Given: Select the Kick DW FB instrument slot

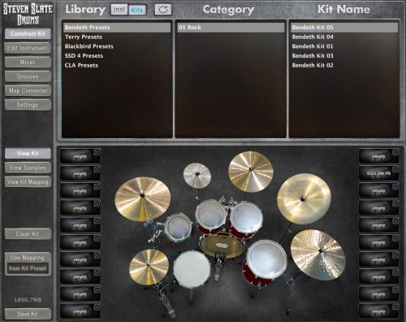Looking at the screenshot, I should tap(378, 173).
